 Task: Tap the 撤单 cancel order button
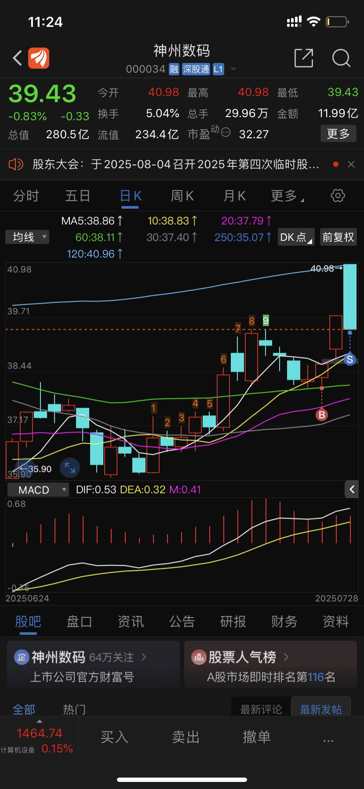pos(257,737)
